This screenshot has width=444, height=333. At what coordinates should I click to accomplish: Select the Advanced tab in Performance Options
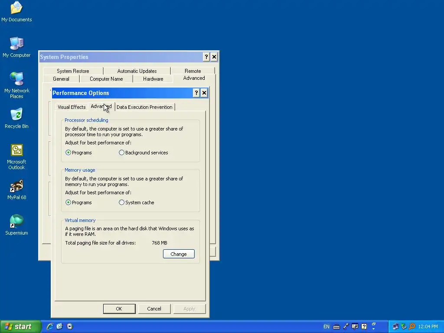pos(101,107)
